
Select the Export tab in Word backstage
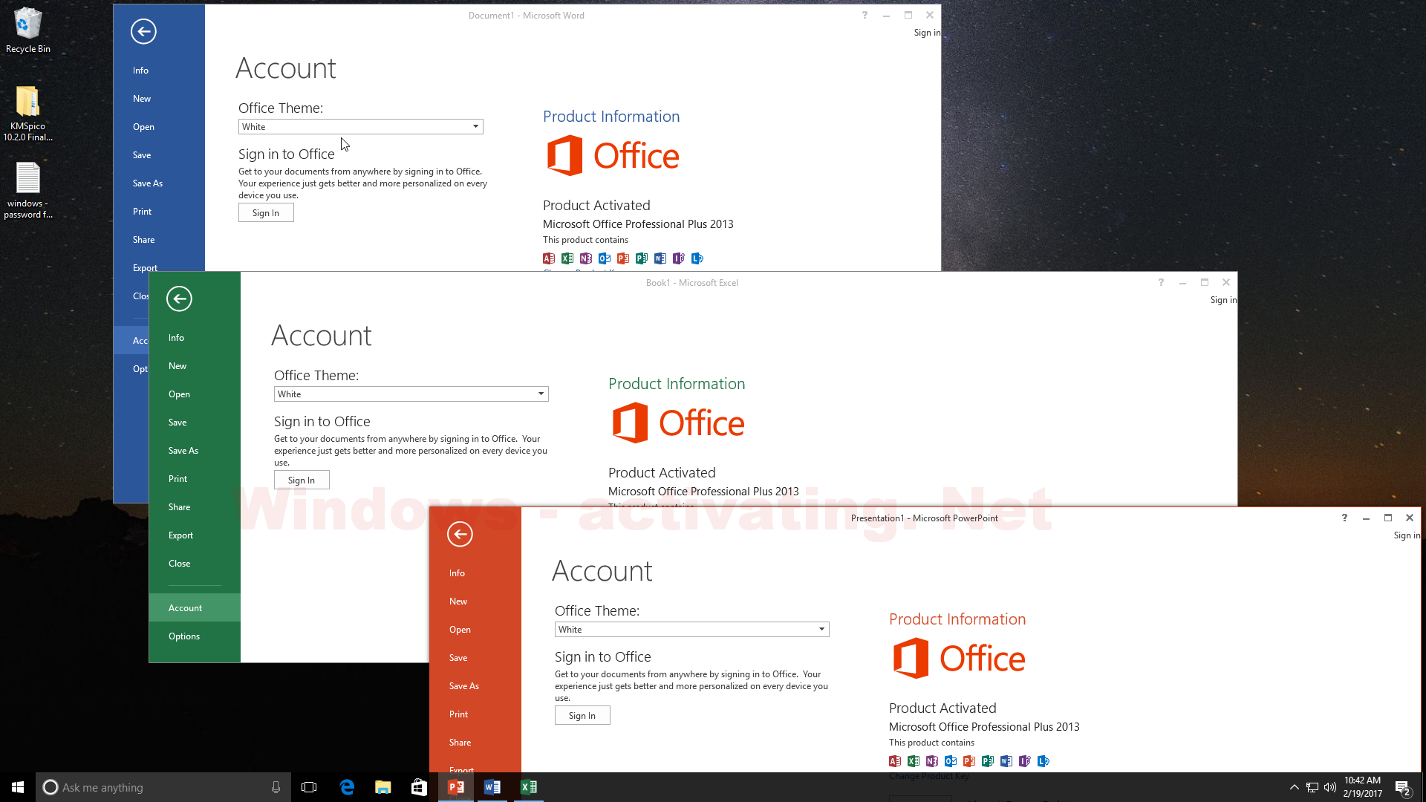pyautogui.click(x=145, y=267)
